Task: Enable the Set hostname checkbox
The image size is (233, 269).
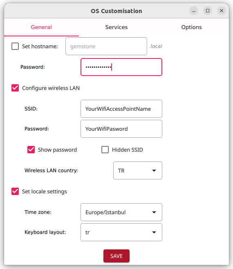Action: tap(15, 46)
